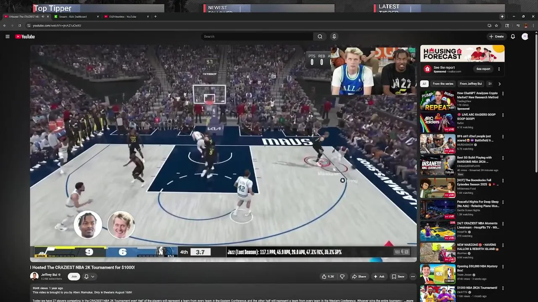Image resolution: width=538 pixels, height=302 pixels.
Task: Open options for LIVE ARC RAIDERS video
Action: (x=503, y=115)
